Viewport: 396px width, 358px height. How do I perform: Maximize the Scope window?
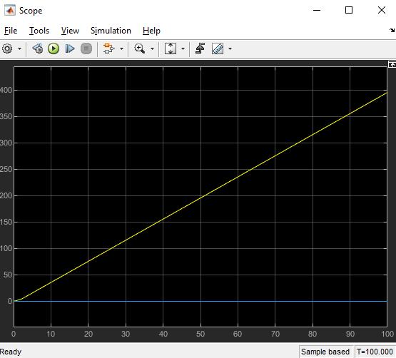coord(349,11)
